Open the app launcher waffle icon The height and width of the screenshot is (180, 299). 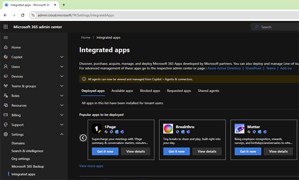[6, 27]
